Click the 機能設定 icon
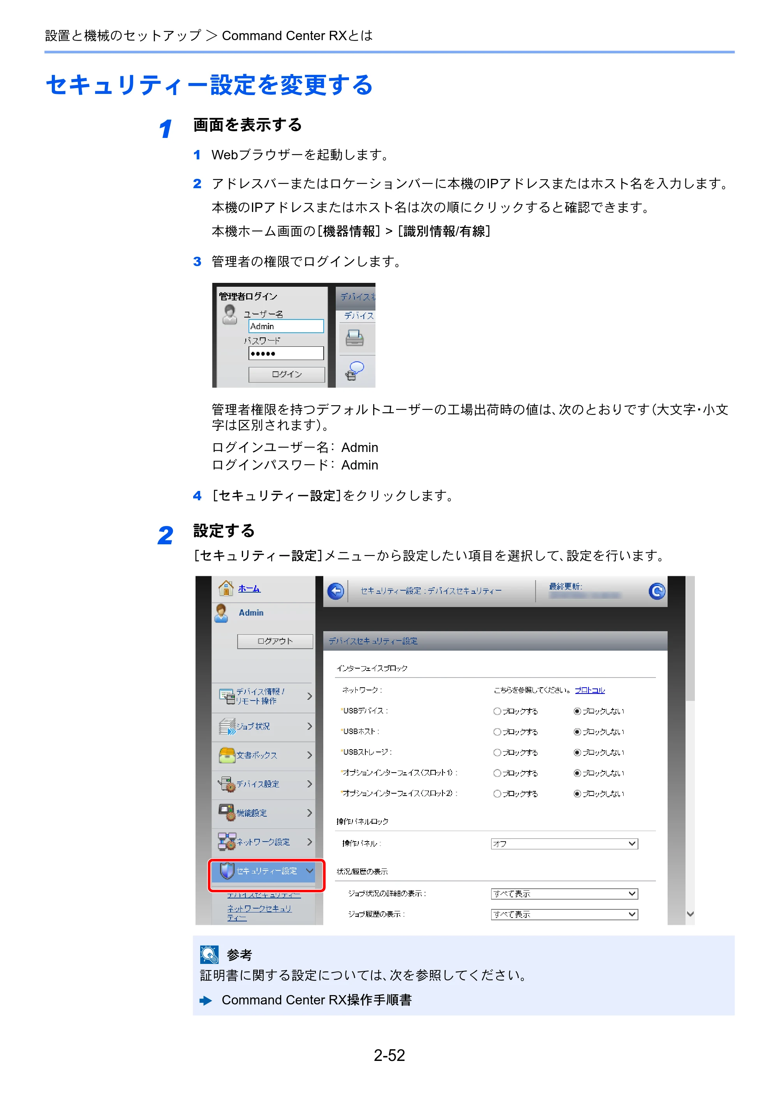The height and width of the screenshot is (1103, 779). coord(227,813)
